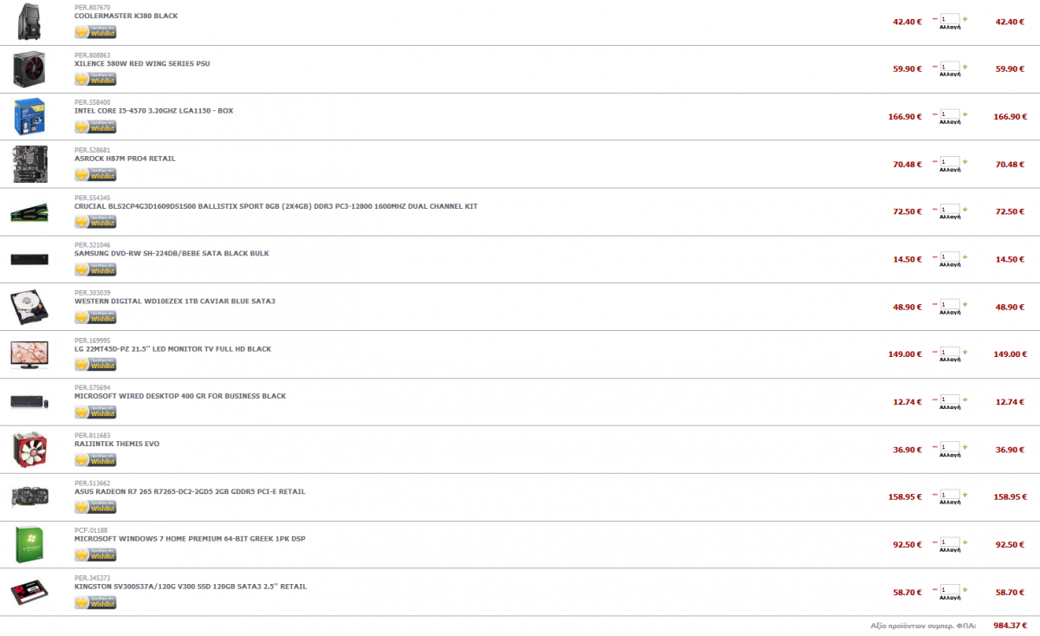Click the Xilence power supply thumbnail
Viewport: 1040px width, 636px height.
pos(29,68)
